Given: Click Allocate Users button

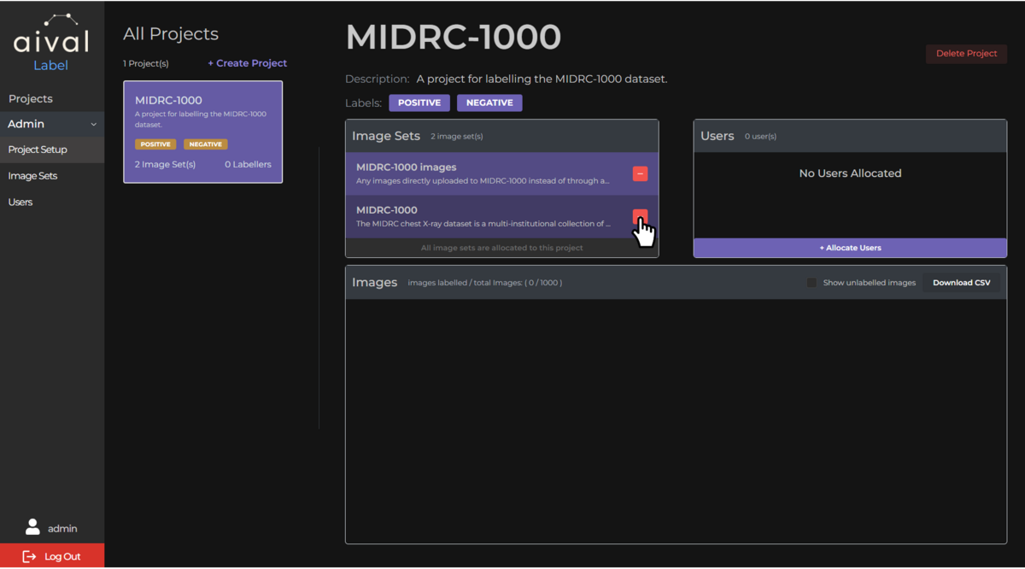Looking at the screenshot, I should 850,248.
